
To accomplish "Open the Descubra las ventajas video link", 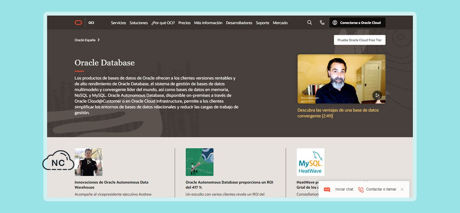I will tap(338, 113).
